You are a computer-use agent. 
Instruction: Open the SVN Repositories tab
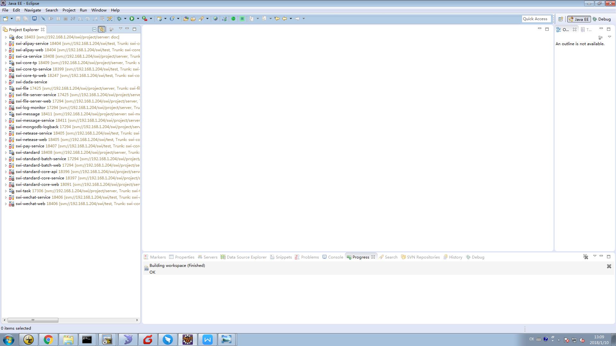coord(423,257)
